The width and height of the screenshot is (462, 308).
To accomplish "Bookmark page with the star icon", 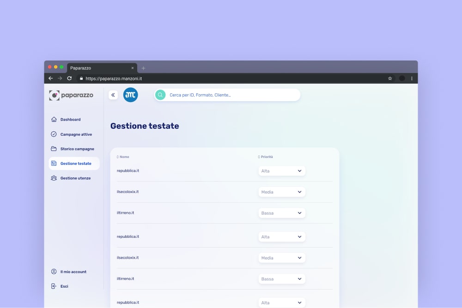I will click(390, 79).
